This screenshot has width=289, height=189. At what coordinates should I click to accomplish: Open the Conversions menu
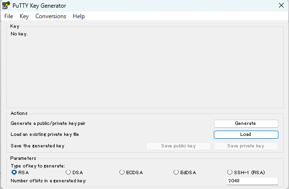pyautogui.click(x=51, y=16)
